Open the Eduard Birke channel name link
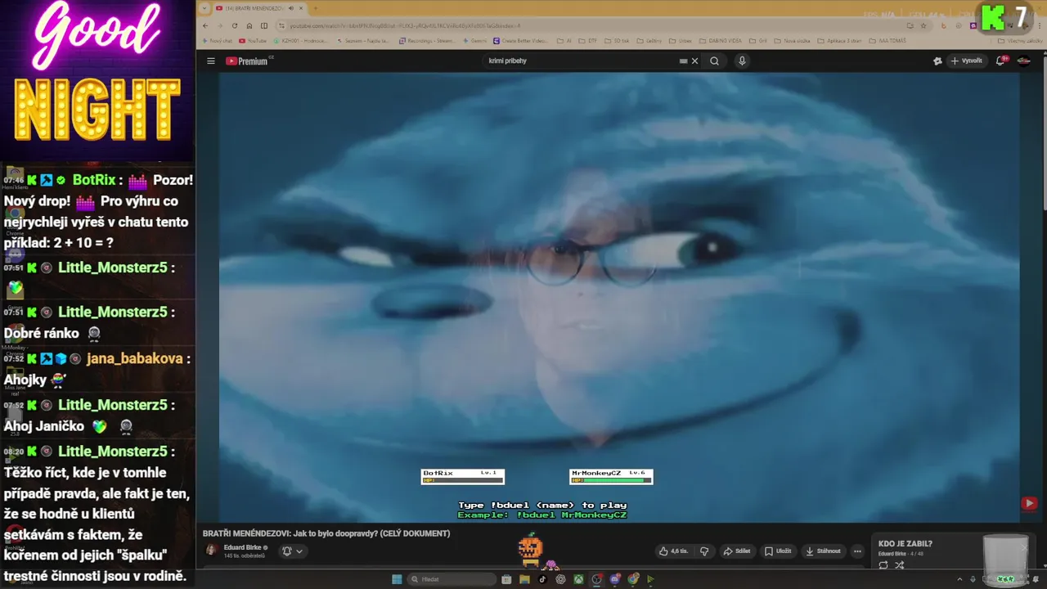 (243, 547)
